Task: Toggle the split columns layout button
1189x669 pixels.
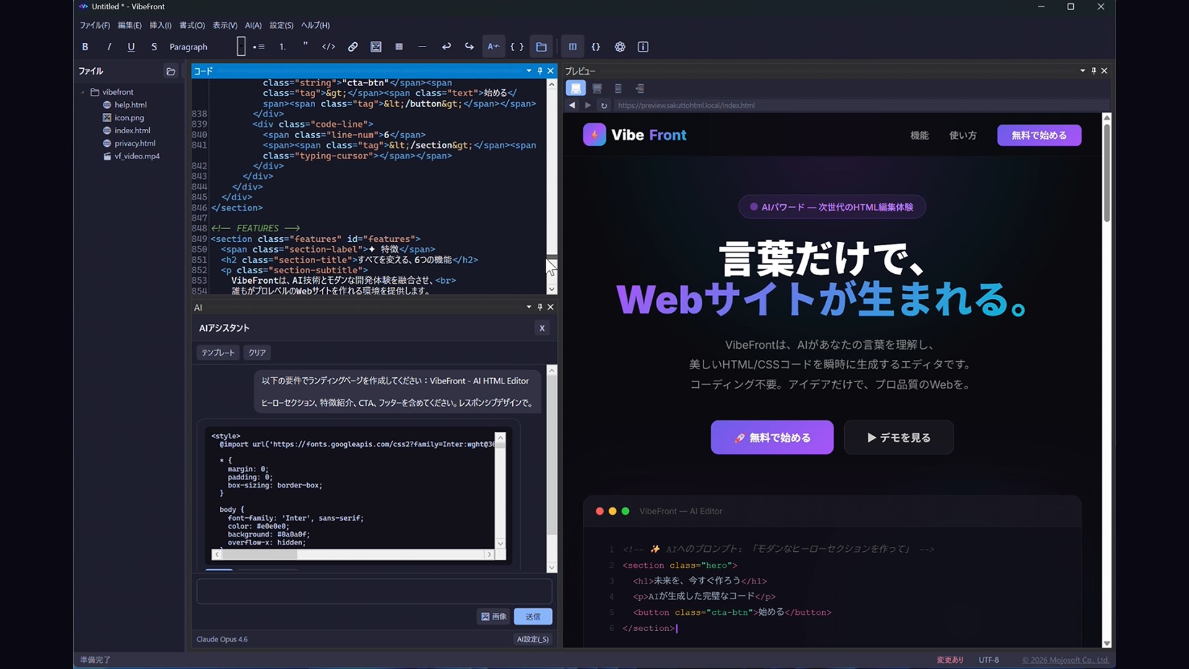Action: [573, 47]
